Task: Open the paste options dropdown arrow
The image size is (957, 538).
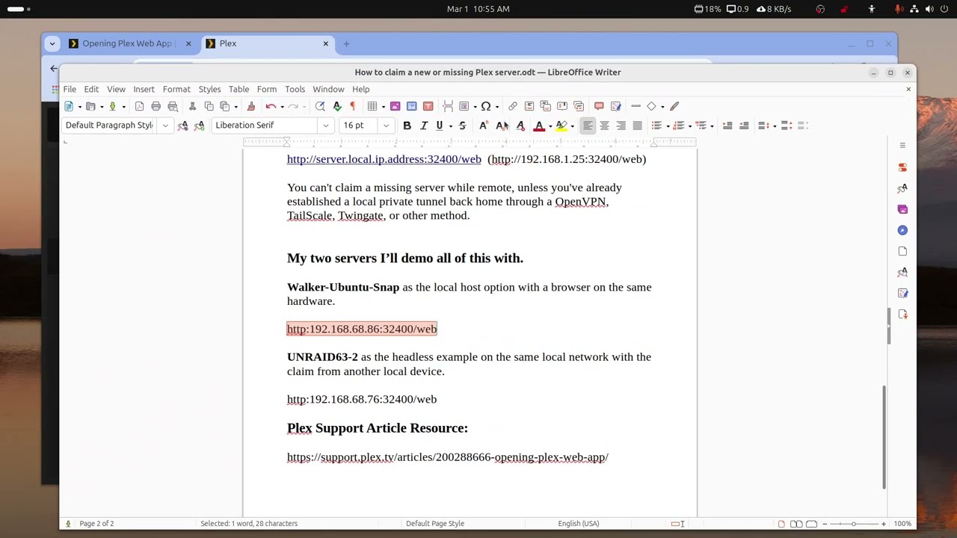Action: pos(236,106)
